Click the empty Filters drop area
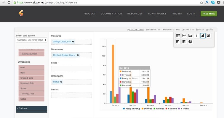The height and width of the screenshot is (118, 224). 72,69
